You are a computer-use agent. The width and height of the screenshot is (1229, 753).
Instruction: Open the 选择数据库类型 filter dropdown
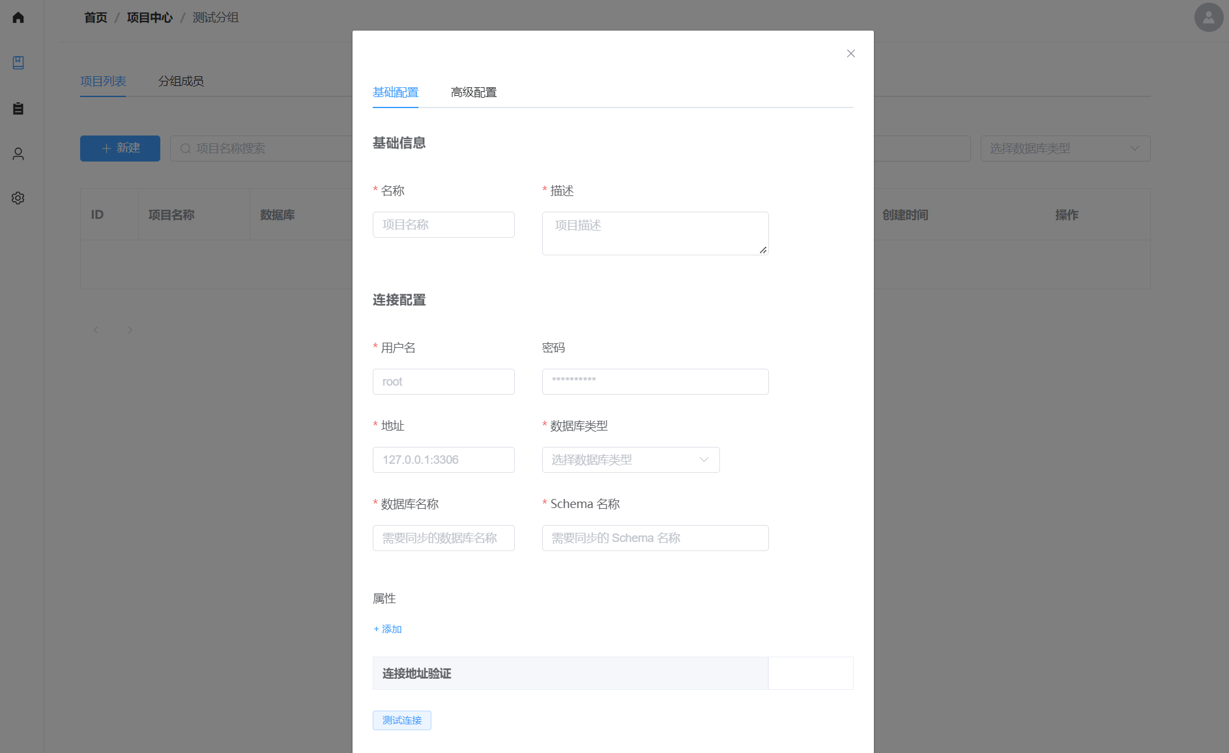tap(1065, 149)
